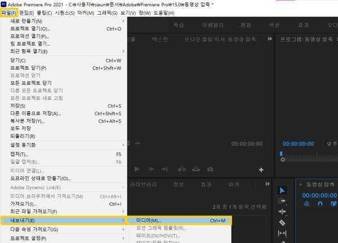The image size is (338, 243).
Task: Choose 팀 프로젝트 열기... menu item
Action: coord(64,44)
